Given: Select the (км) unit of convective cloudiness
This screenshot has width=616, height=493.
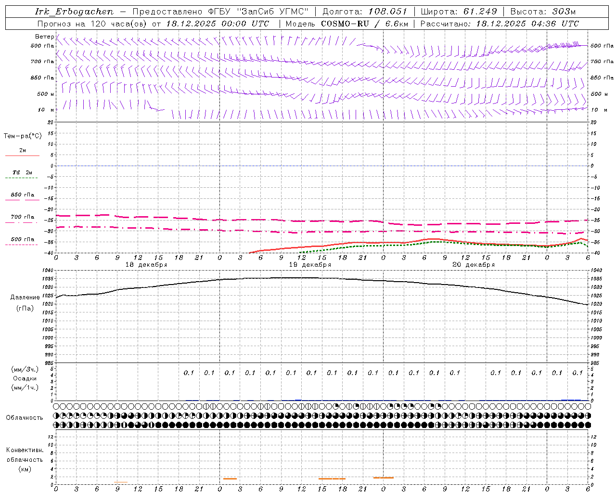Looking at the screenshot, I should click(25, 469).
